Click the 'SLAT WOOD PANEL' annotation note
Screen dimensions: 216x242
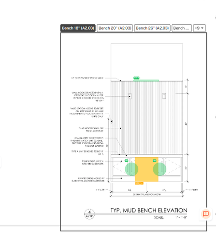pyautogui.click(x=91, y=130)
